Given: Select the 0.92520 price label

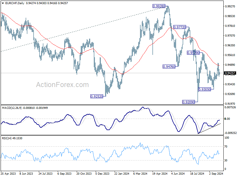Looking at the screenshot, I should pyautogui.click(x=97, y=96).
